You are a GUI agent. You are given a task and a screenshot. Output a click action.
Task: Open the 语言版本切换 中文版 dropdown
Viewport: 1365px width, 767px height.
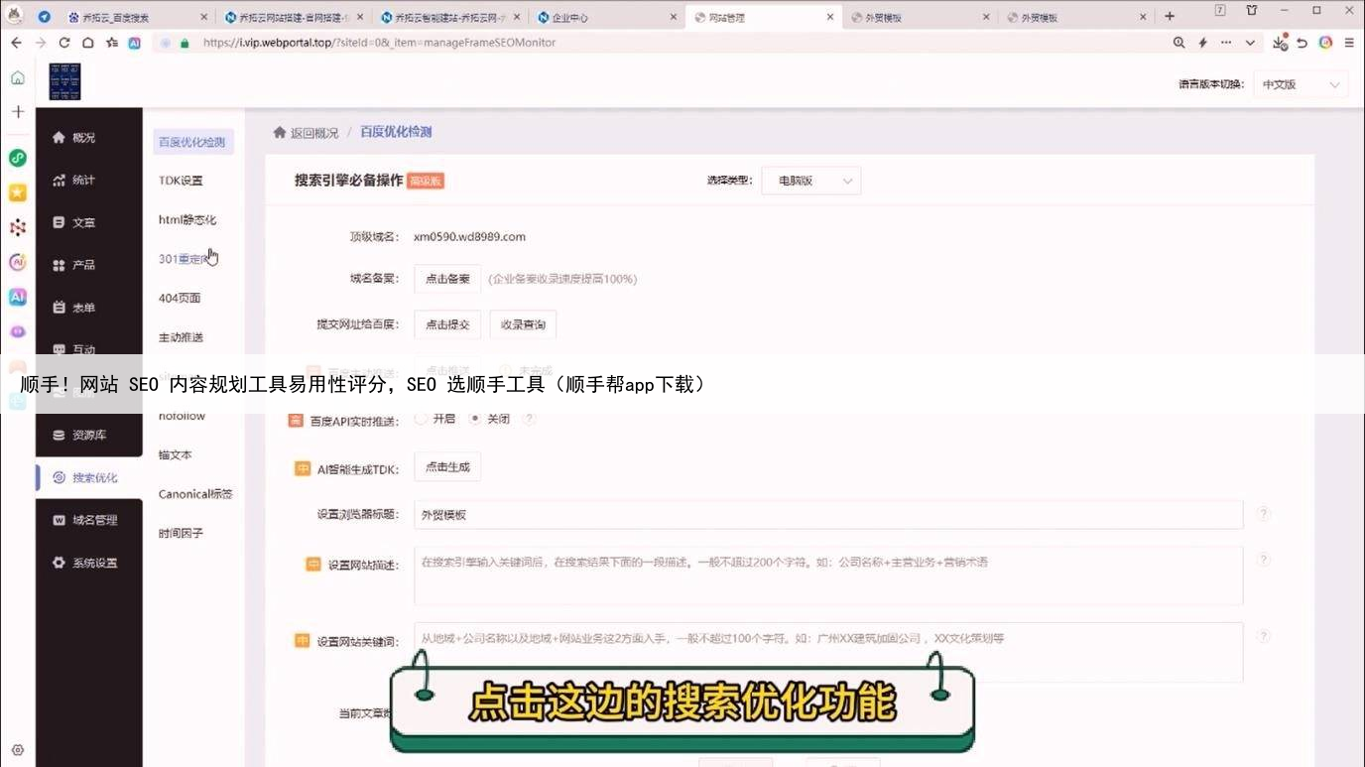[x=1300, y=84]
